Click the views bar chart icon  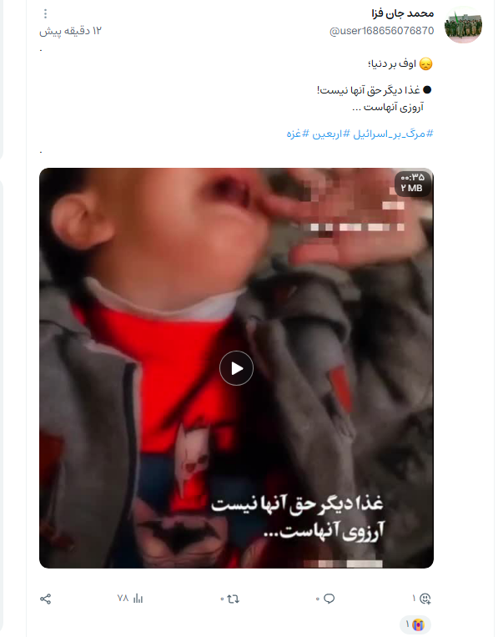(138, 599)
